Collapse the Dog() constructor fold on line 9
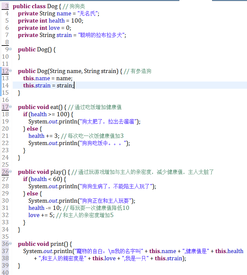Image resolution: width=247 pixels, height=275 pixels. coord(10,49)
